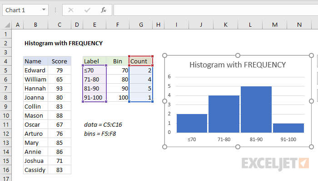
Task: Click the 71-80 histogram bar
Action: (224, 114)
